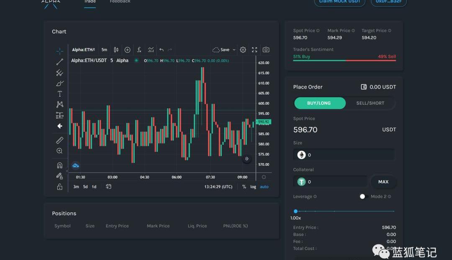Image resolution: width=452 pixels, height=260 pixels.
Task: Click the Liq. Price column header
Action: [197, 226]
